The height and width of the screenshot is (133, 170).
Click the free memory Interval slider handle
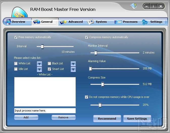point(42,46)
